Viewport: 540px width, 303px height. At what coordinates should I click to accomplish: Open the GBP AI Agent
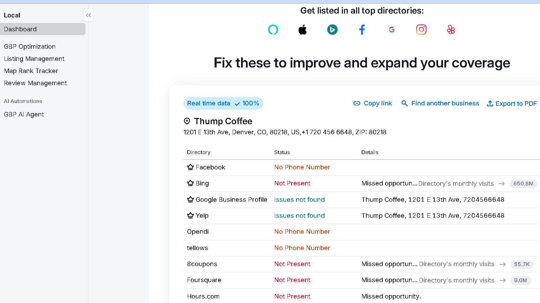(x=24, y=114)
